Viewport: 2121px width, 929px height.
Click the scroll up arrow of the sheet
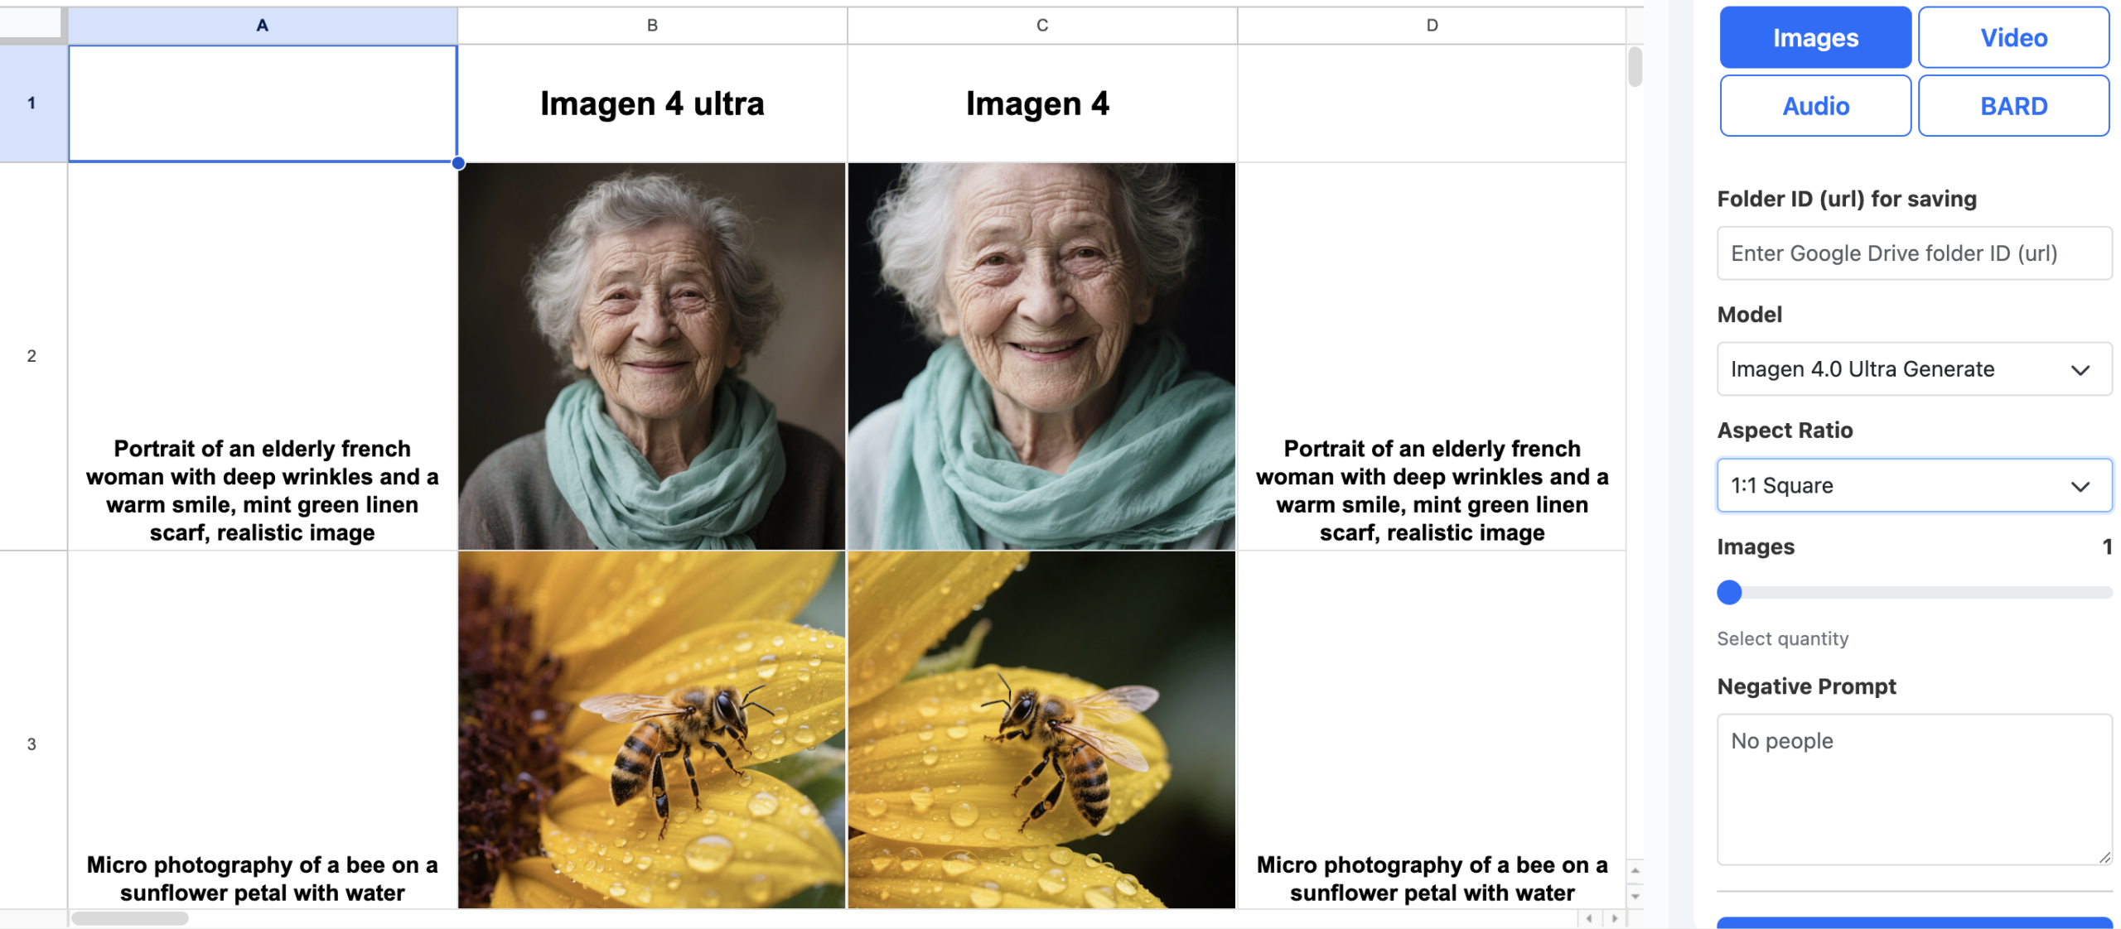1635,871
